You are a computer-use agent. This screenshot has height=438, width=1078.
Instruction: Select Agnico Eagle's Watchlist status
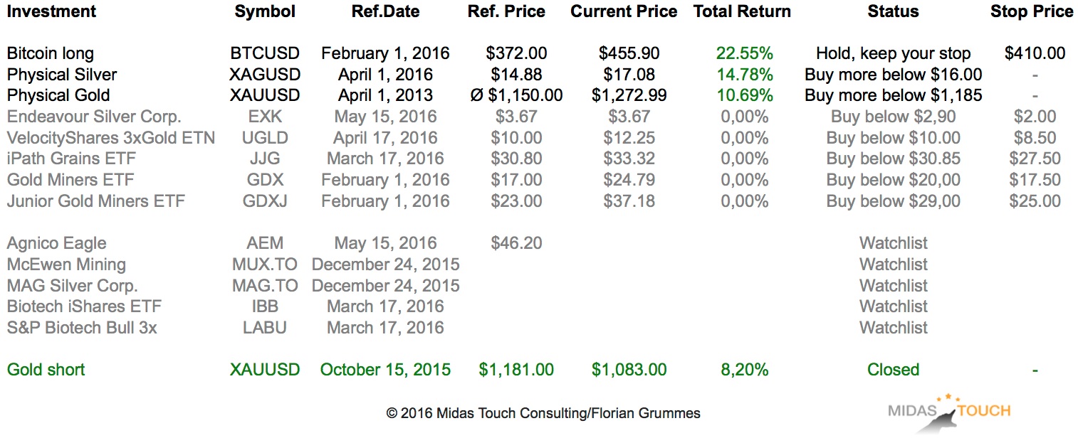(x=893, y=243)
